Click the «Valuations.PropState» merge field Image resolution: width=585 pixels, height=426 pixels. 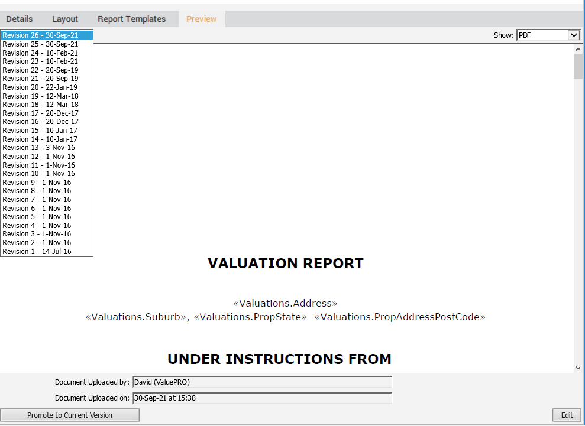(250, 317)
